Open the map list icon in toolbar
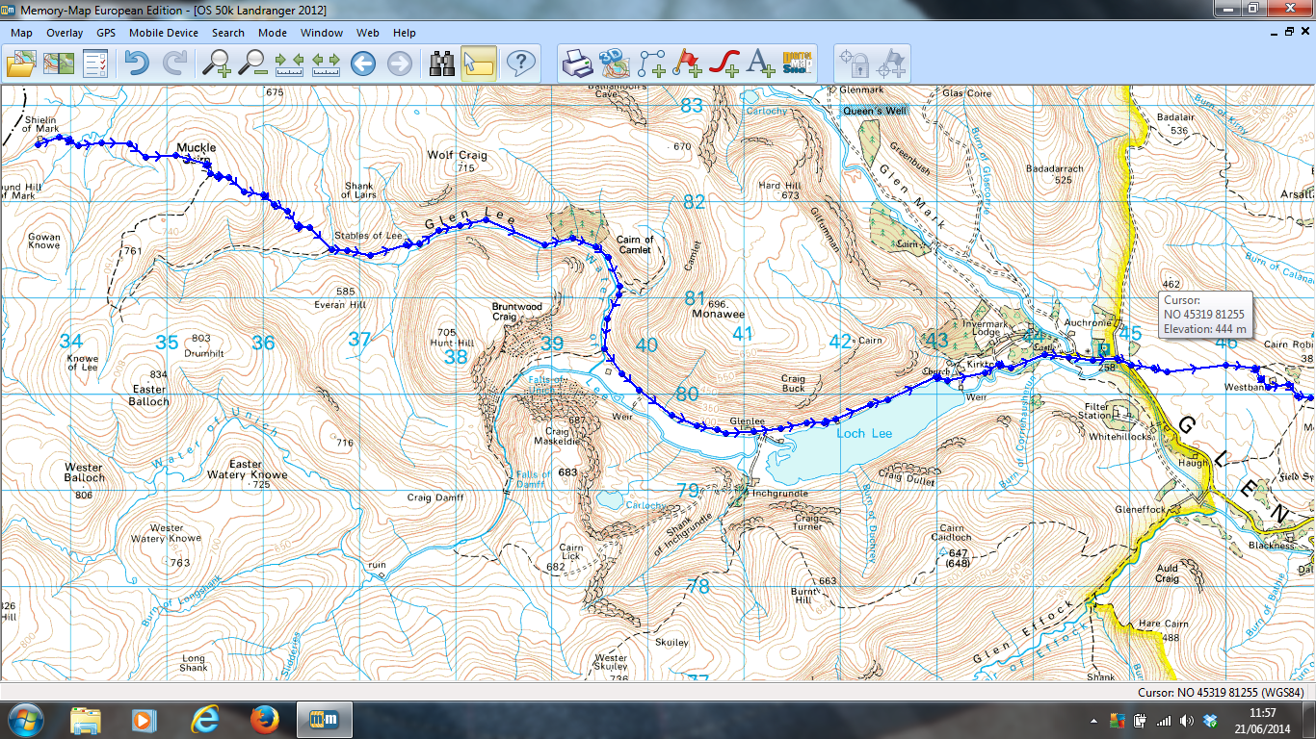This screenshot has height=739, width=1316. click(59, 64)
